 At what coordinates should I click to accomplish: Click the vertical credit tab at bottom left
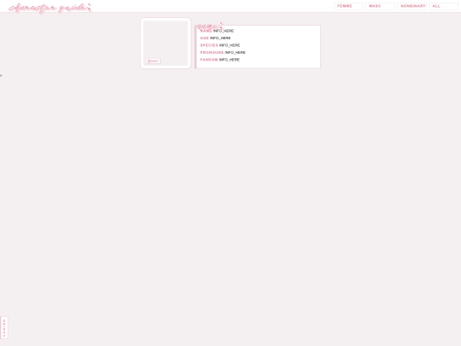4,327
